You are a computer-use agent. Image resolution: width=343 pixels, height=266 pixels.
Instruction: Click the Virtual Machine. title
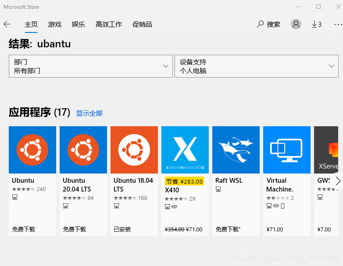click(279, 185)
